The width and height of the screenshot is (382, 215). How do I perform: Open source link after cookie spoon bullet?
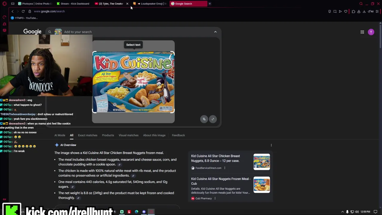119,165
